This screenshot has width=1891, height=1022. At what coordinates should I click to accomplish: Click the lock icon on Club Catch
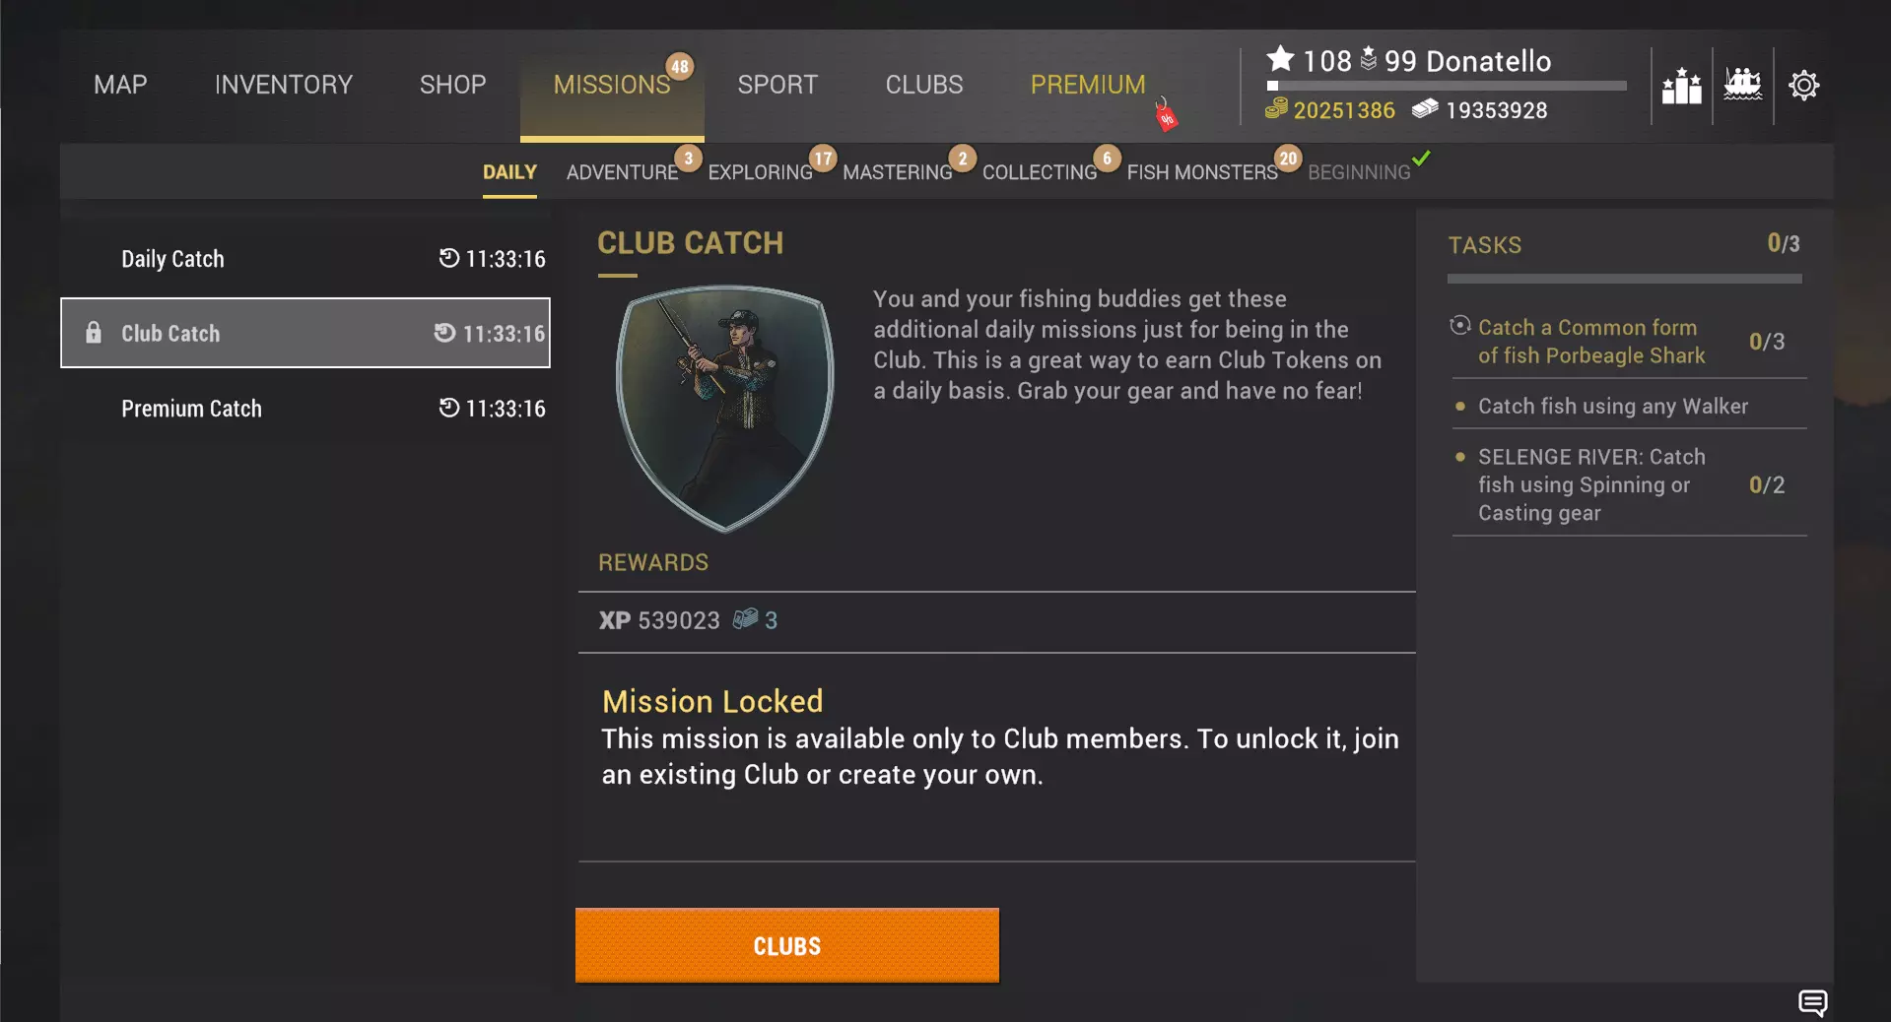click(x=94, y=333)
